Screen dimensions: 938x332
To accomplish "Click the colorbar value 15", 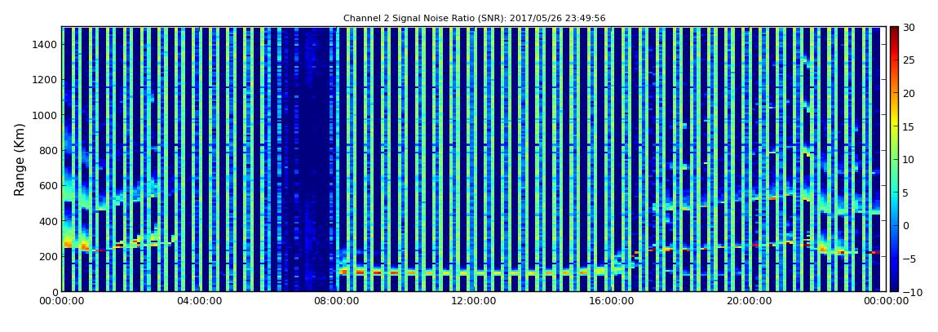I will (909, 126).
